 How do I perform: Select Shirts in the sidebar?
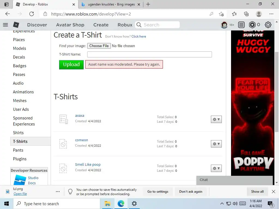[x=18, y=133]
